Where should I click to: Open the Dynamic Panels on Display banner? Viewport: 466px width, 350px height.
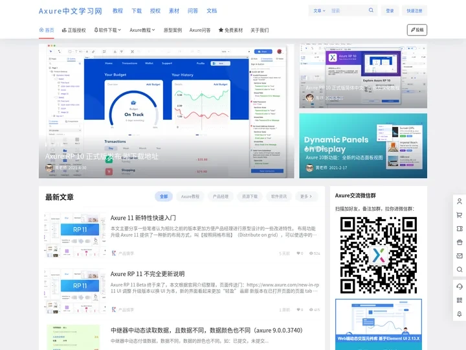[x=363, y=146]
